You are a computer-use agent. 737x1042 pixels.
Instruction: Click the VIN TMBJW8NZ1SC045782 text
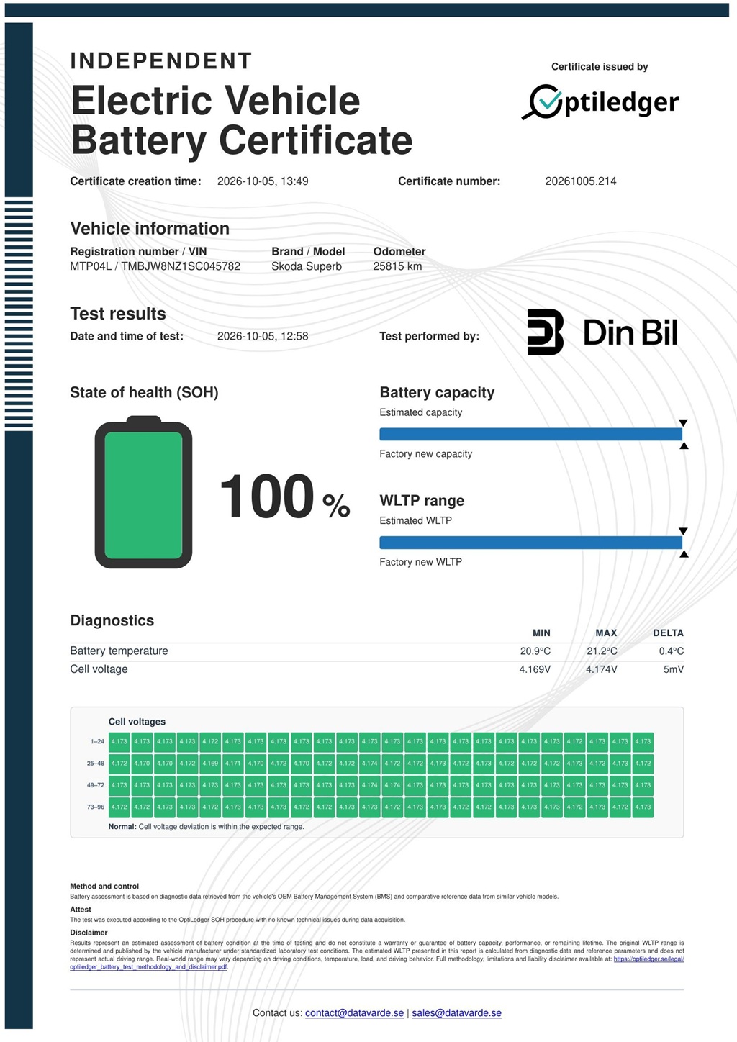point(181,266)
